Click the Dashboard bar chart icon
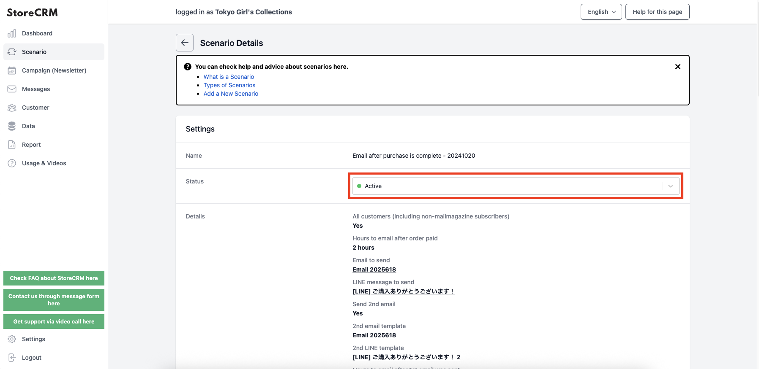This screenshot has height=369, width=759. coord(12,33)
